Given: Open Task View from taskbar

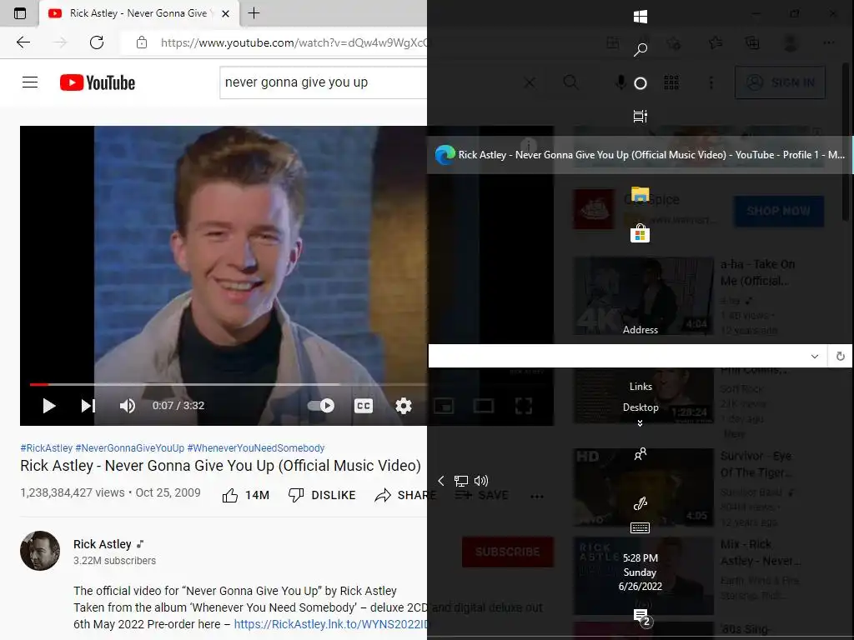Looking at the screenshot, I should [640, 116].
